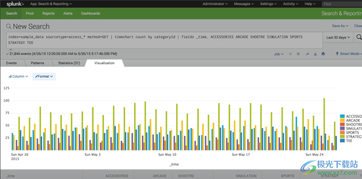Pause the search job
The height and width of the screenshot is (179, 362).
(290, 54)
